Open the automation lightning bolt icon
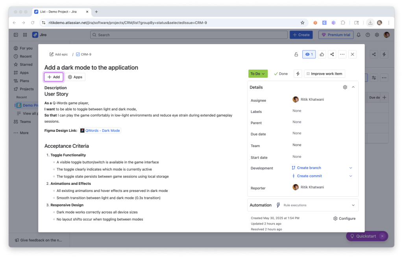Image resolution: width=403 pixels, height=258 pixels. tap(298, 74)
